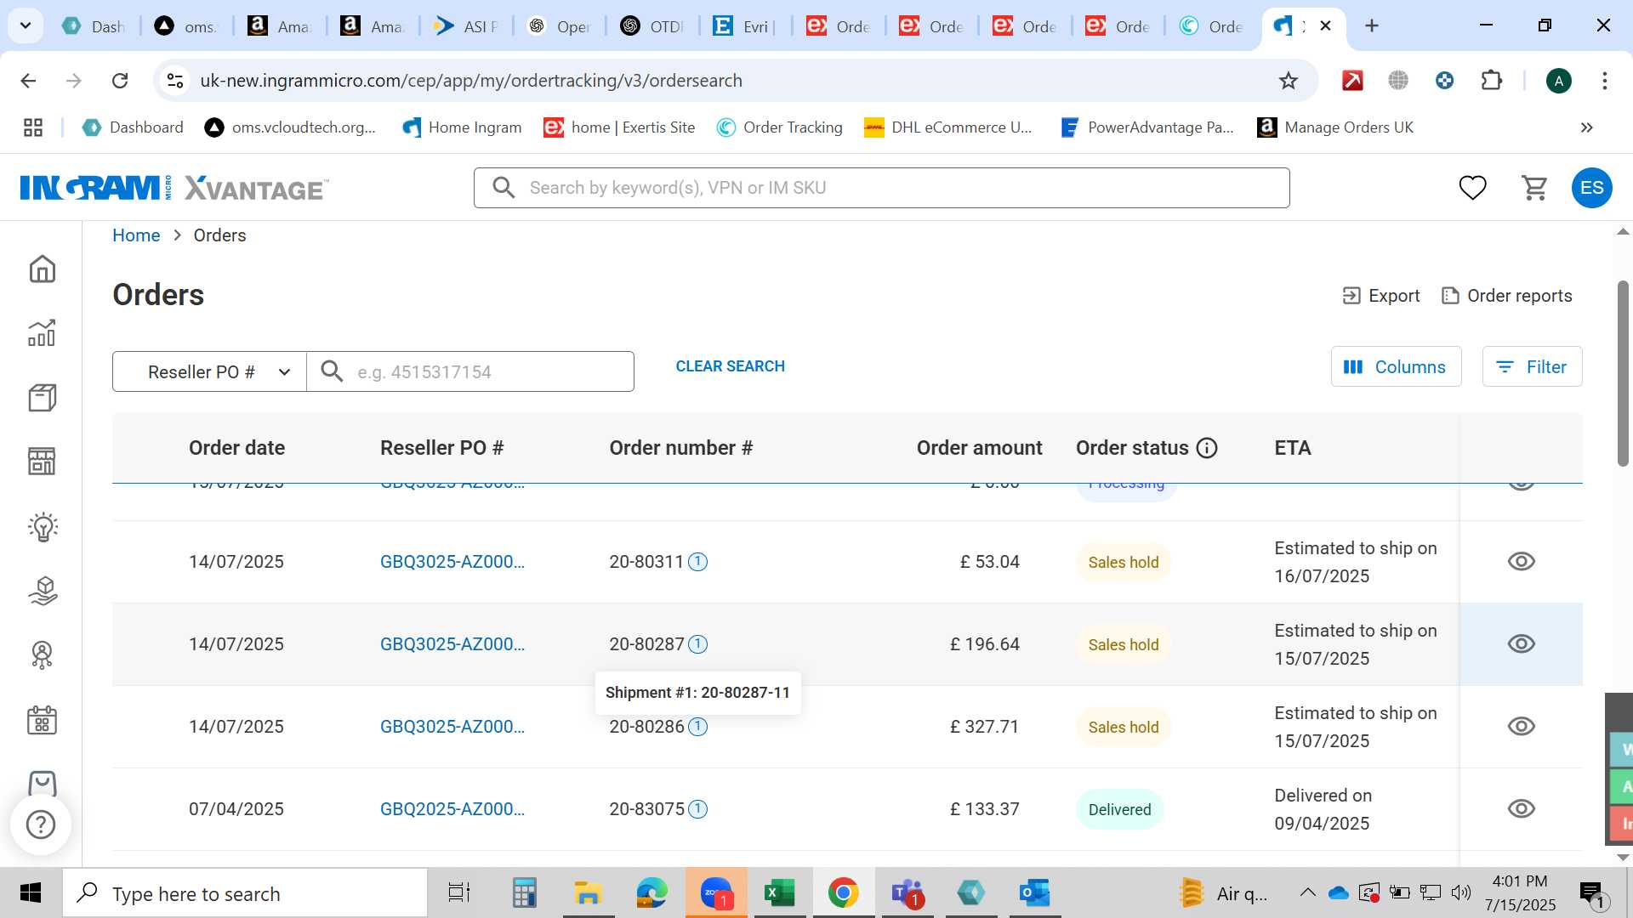Viewport: 1633px width, 918px height.
Task: Open the product box icon in sidebar
Action: (42, 398)
